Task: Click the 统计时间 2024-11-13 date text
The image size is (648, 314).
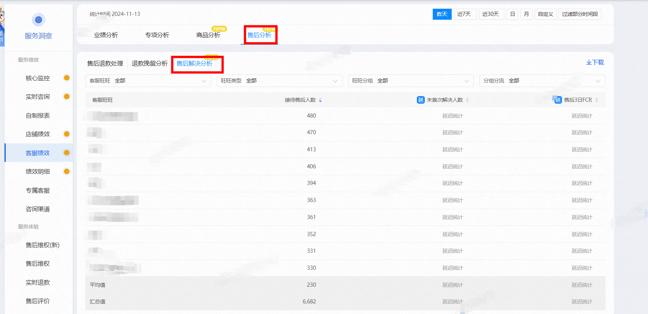Action: (x=115, y=14)
